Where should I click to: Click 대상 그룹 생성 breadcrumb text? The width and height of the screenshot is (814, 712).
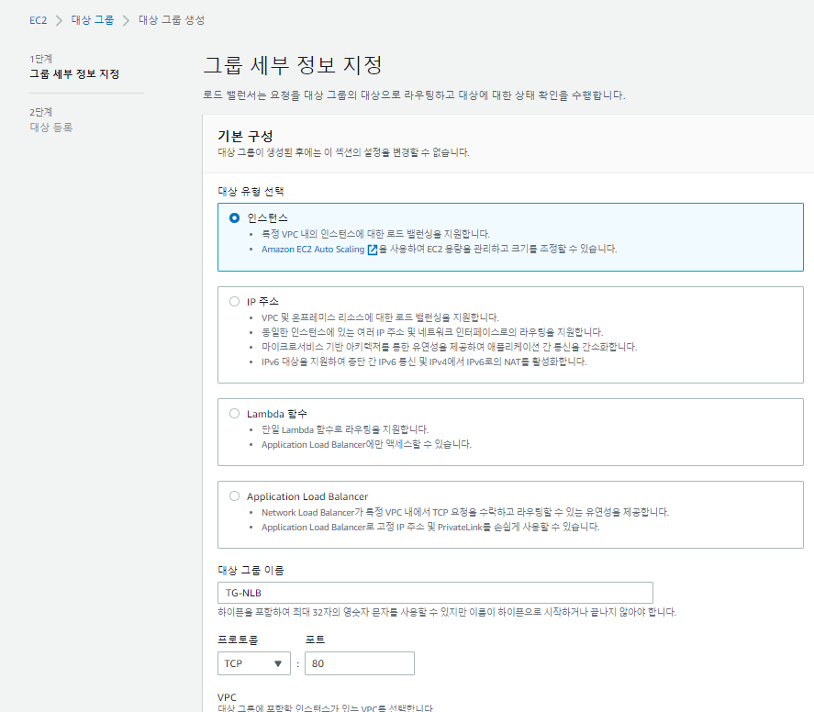172,20
